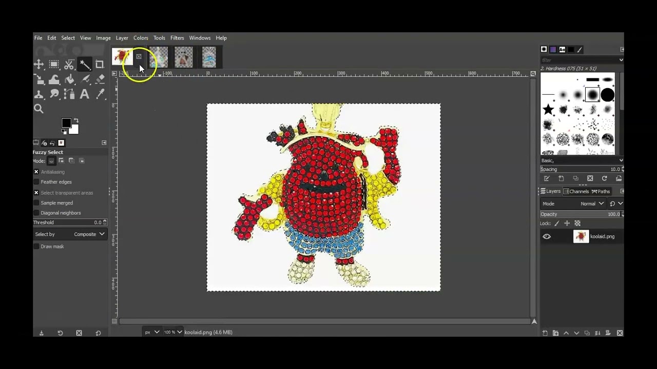This screenshot has height=369, width=657.
Task: Expand the brush filter dropdown arrow
Action: click(x=621, y=60)
